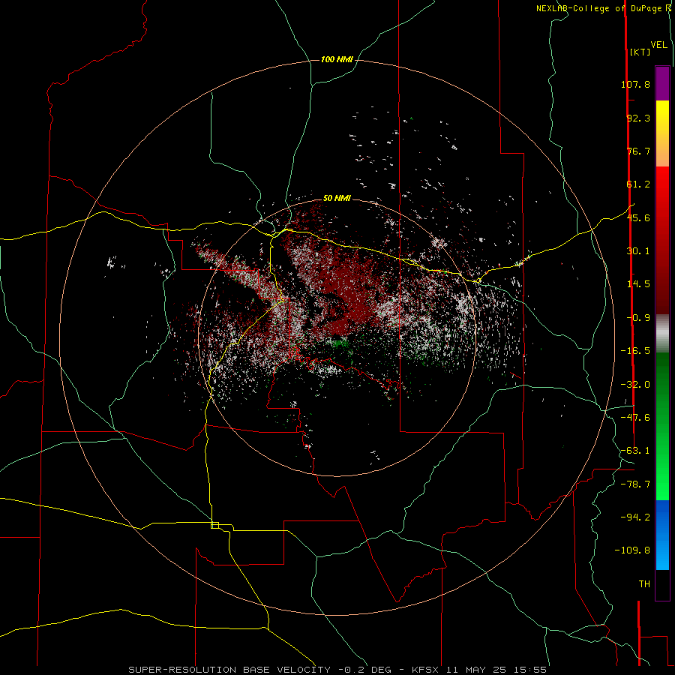This screenshot has width=675, height=675.
Task: Click the product title SUPER-RESOLUTION BASE VELOCITY
Action: (x=229, y=670)
